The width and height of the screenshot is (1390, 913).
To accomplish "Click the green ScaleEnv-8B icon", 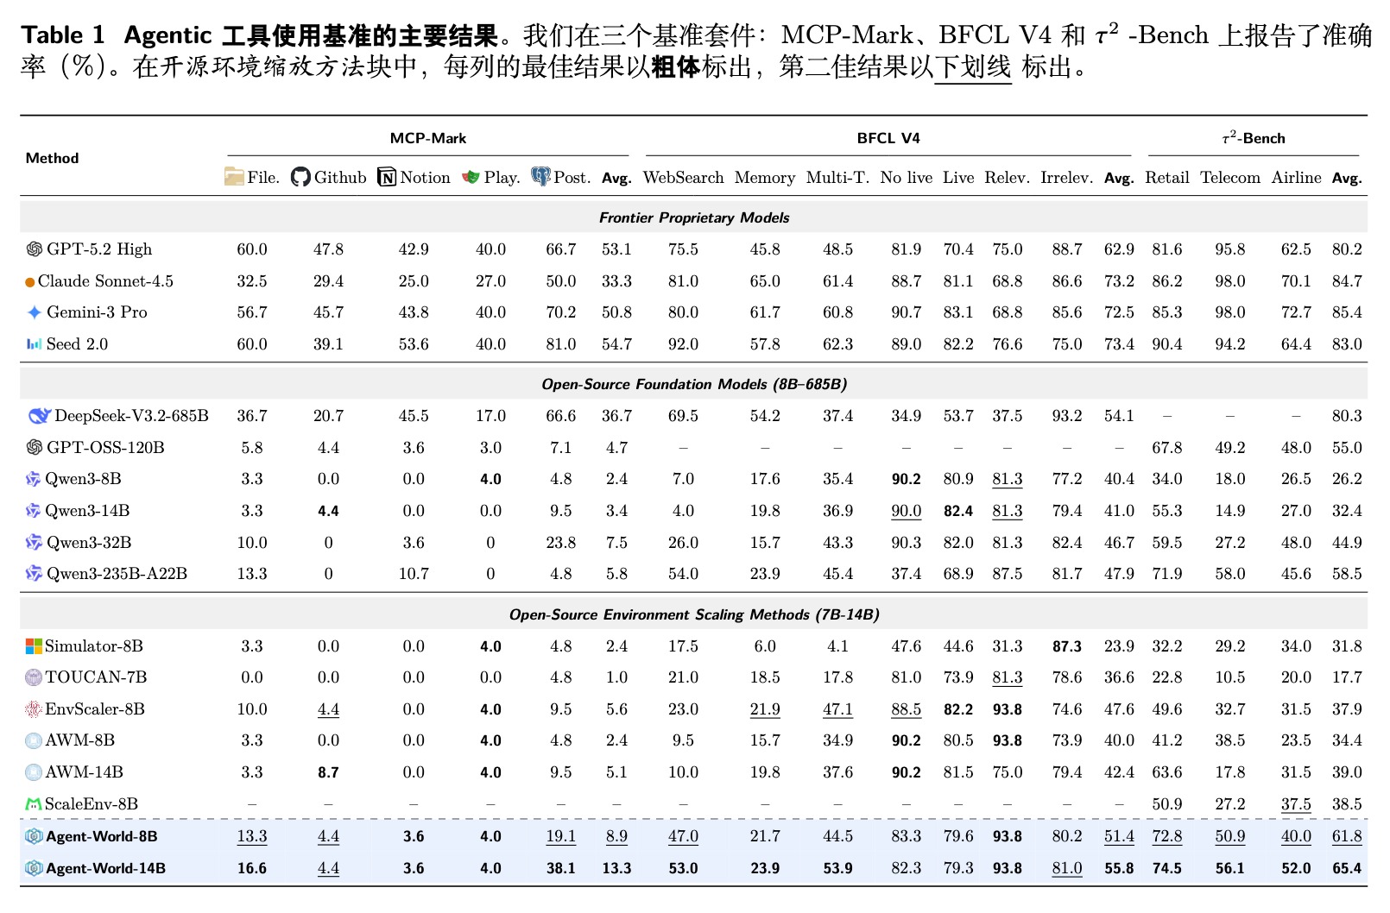I will tap(34, 804).
